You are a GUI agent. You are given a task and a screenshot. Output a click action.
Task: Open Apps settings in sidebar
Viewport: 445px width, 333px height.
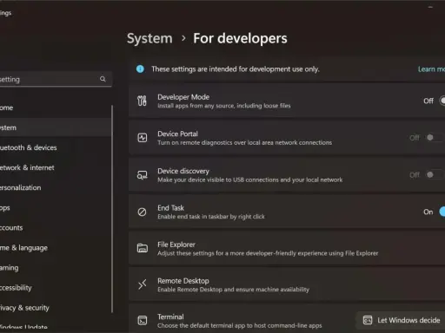(x=55, y=207)
